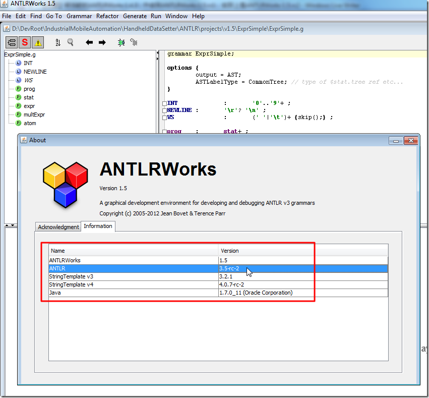Open the Find menu
Image resolution: width=429 pixels, height=398 pixels.
(x=36, y=16)
